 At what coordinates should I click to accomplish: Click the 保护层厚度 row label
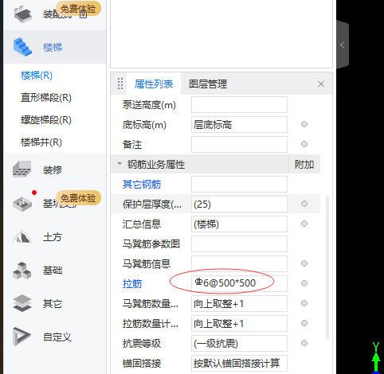coord(152,205)
